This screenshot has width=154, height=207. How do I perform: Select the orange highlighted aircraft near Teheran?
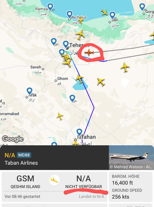click(89, 52)
